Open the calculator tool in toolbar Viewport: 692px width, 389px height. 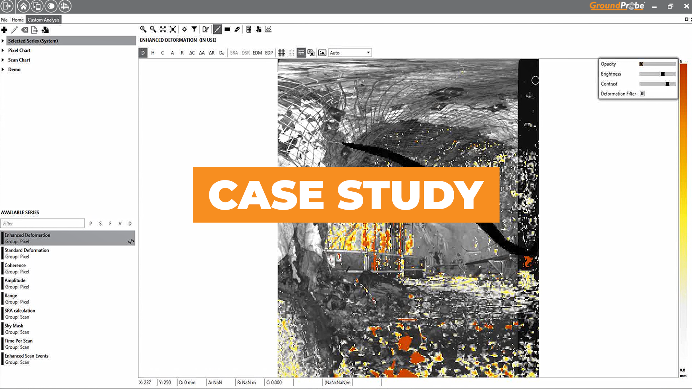[x=248, y=29]
